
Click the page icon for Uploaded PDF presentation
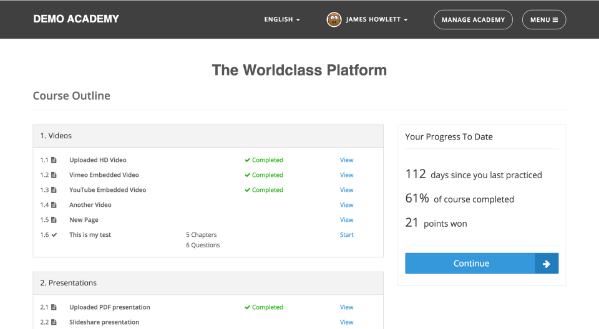coord(54,307)
